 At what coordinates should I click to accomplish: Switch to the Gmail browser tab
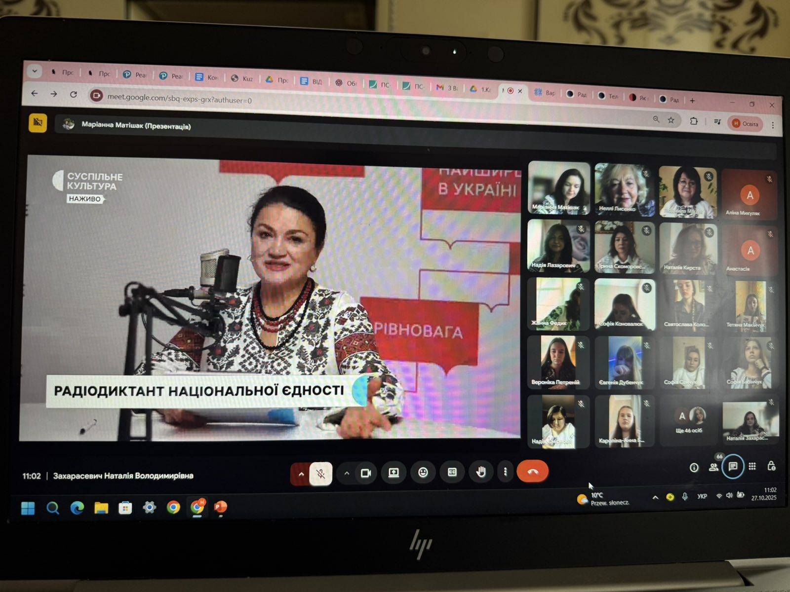coord(446,87)
